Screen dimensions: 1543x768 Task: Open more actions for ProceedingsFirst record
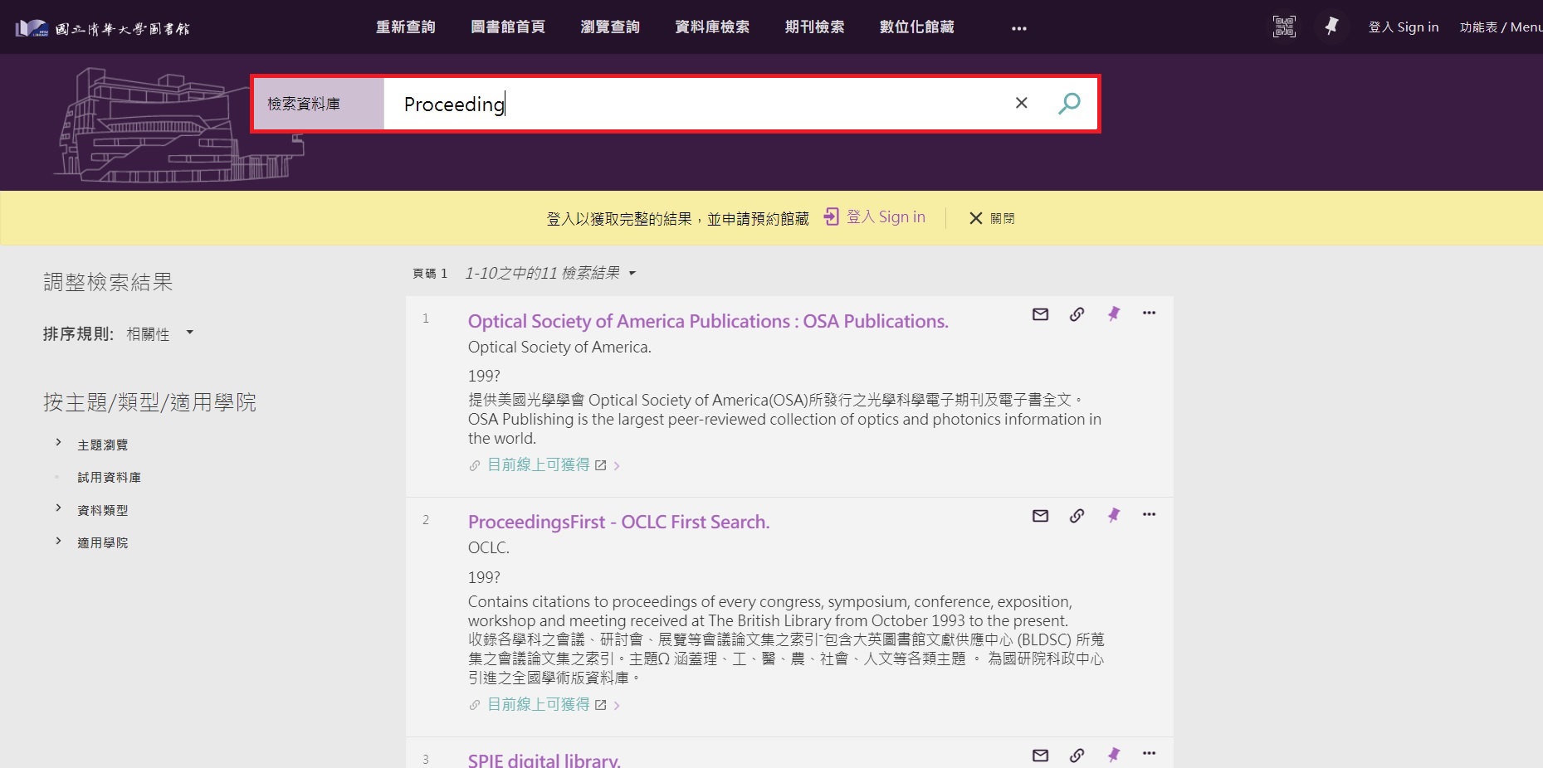[1149, 515]
